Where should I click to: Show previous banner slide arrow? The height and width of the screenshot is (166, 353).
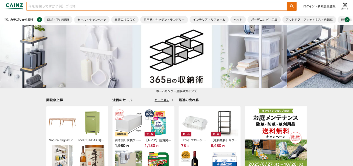7,57
